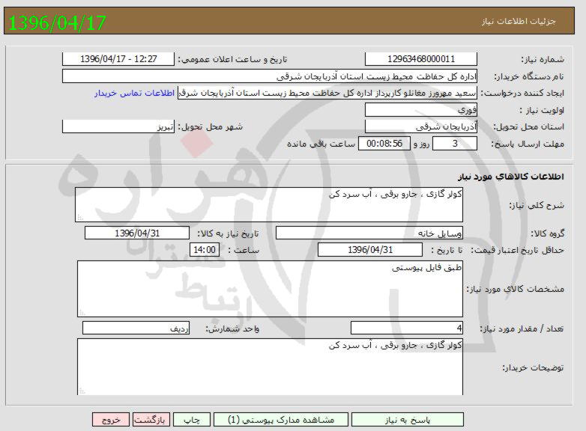
Task: Click the گروه کالا field showing وسایل خانه
Action: pos(370,233)
